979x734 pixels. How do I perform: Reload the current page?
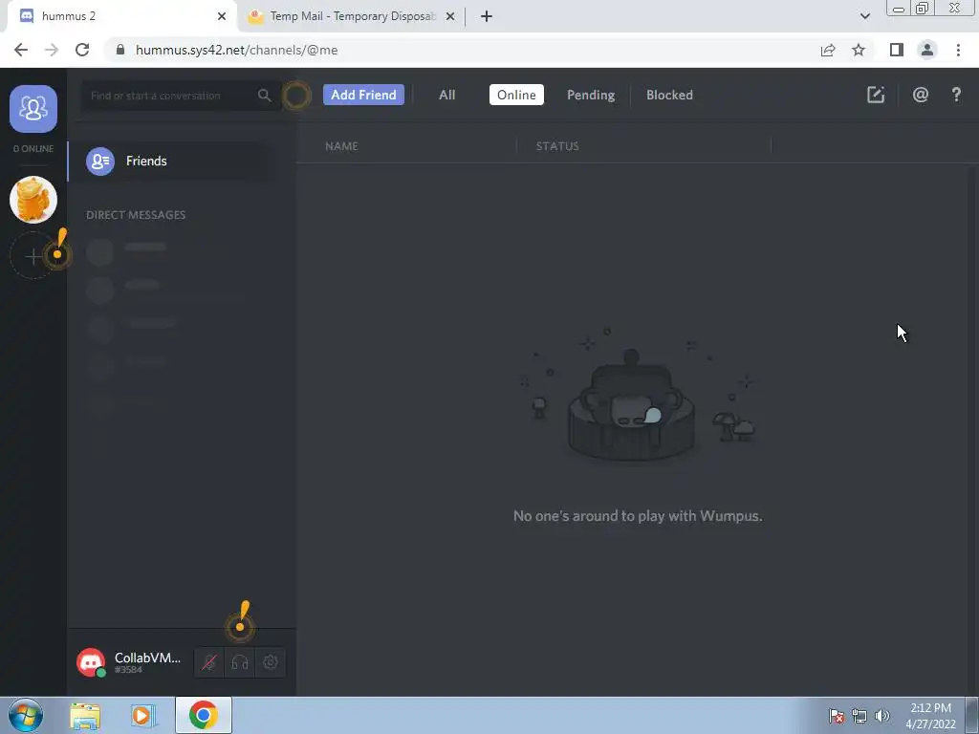point(82,50)
